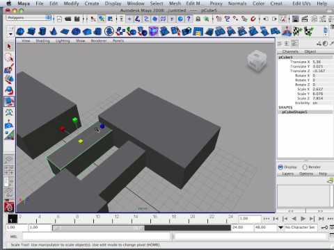Create a polygon torus from the shelf
Image resolution: width=334 pixels, height=250 pixels.
[x=76, y=31]
